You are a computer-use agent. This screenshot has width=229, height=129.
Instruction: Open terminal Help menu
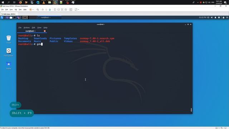[x=45, y=28]
